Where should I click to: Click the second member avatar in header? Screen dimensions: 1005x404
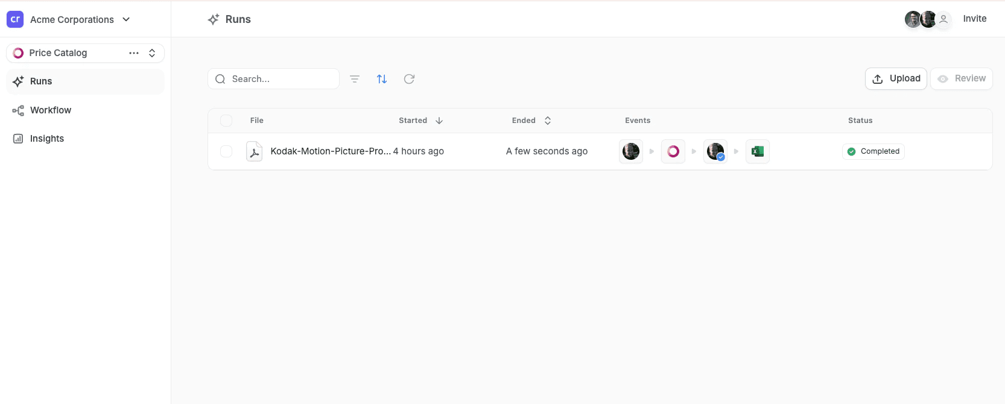[x=928, y=19]
